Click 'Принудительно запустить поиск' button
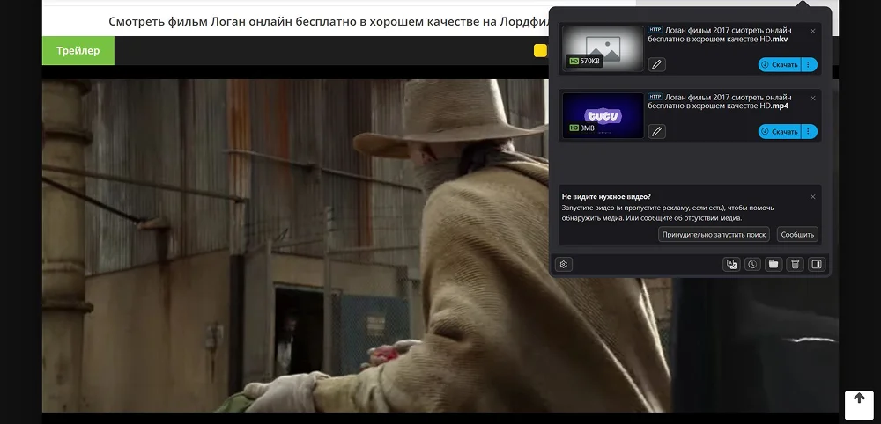Image resolution: width=881 pixels, height=424 pixels. click(x=714, y=235)
